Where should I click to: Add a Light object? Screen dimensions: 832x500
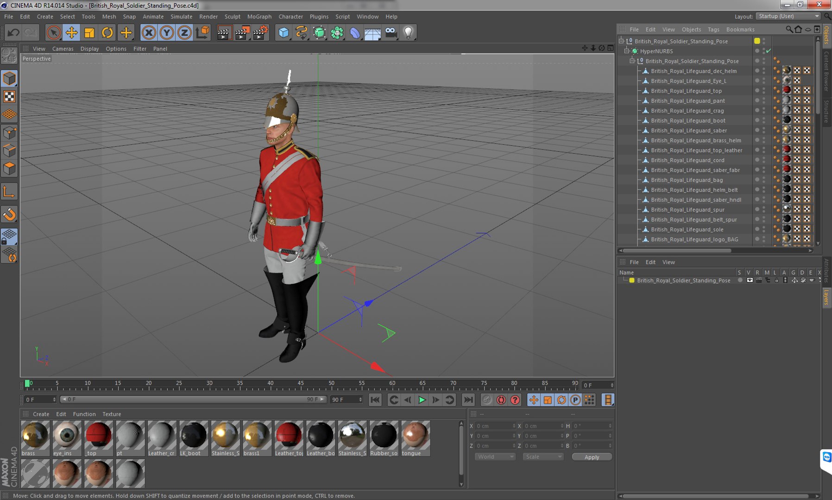(x=408, y=32)
